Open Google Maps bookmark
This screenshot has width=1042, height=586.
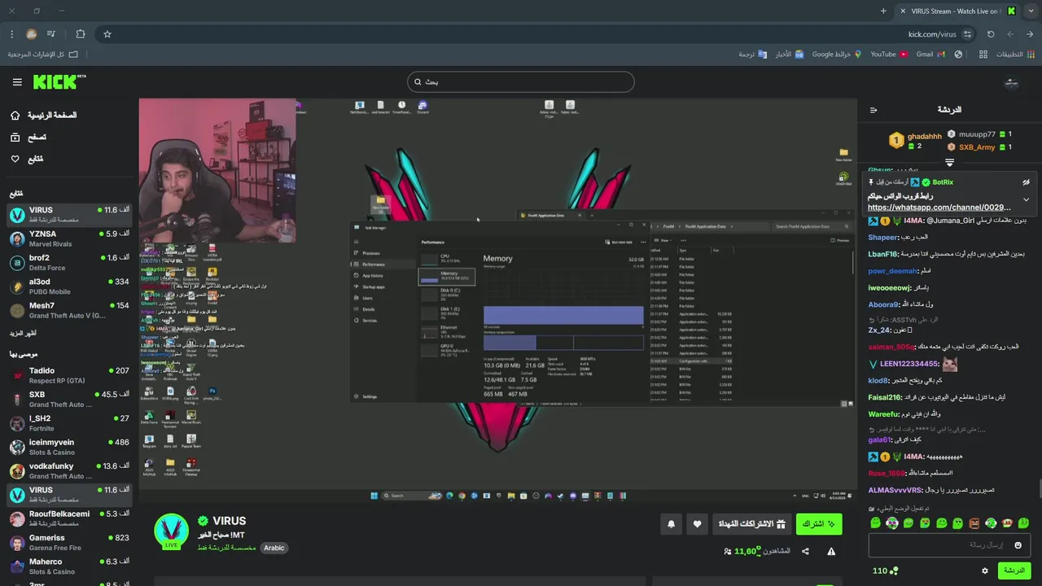point(837,54)
